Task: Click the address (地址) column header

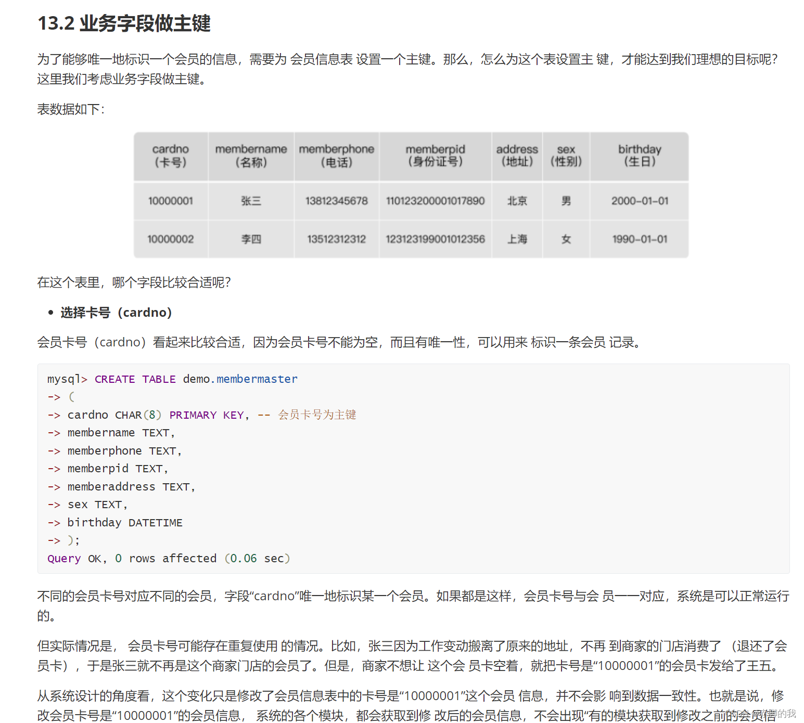Action: (x=517, y=156)
